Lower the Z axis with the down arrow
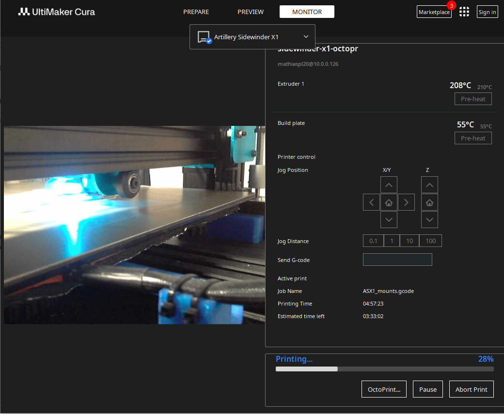This screenshot has width=504, height=414. point(429,219)
